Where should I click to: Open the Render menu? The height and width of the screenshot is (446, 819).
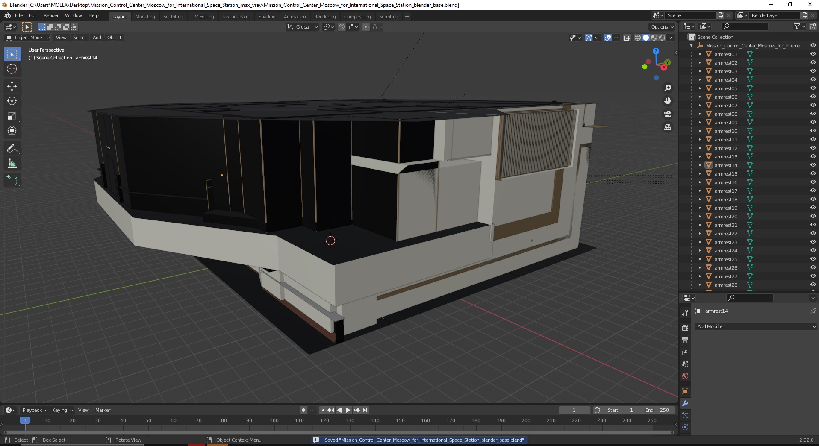pos(51,15)
